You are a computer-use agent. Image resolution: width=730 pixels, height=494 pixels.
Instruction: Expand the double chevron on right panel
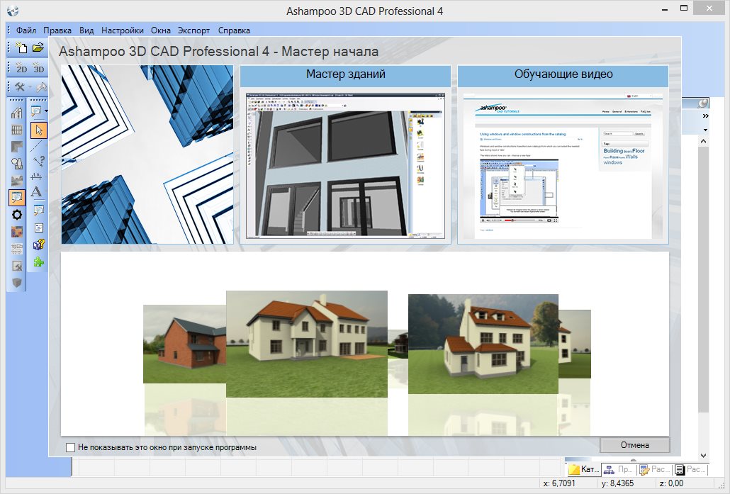[x=705, y=116]
